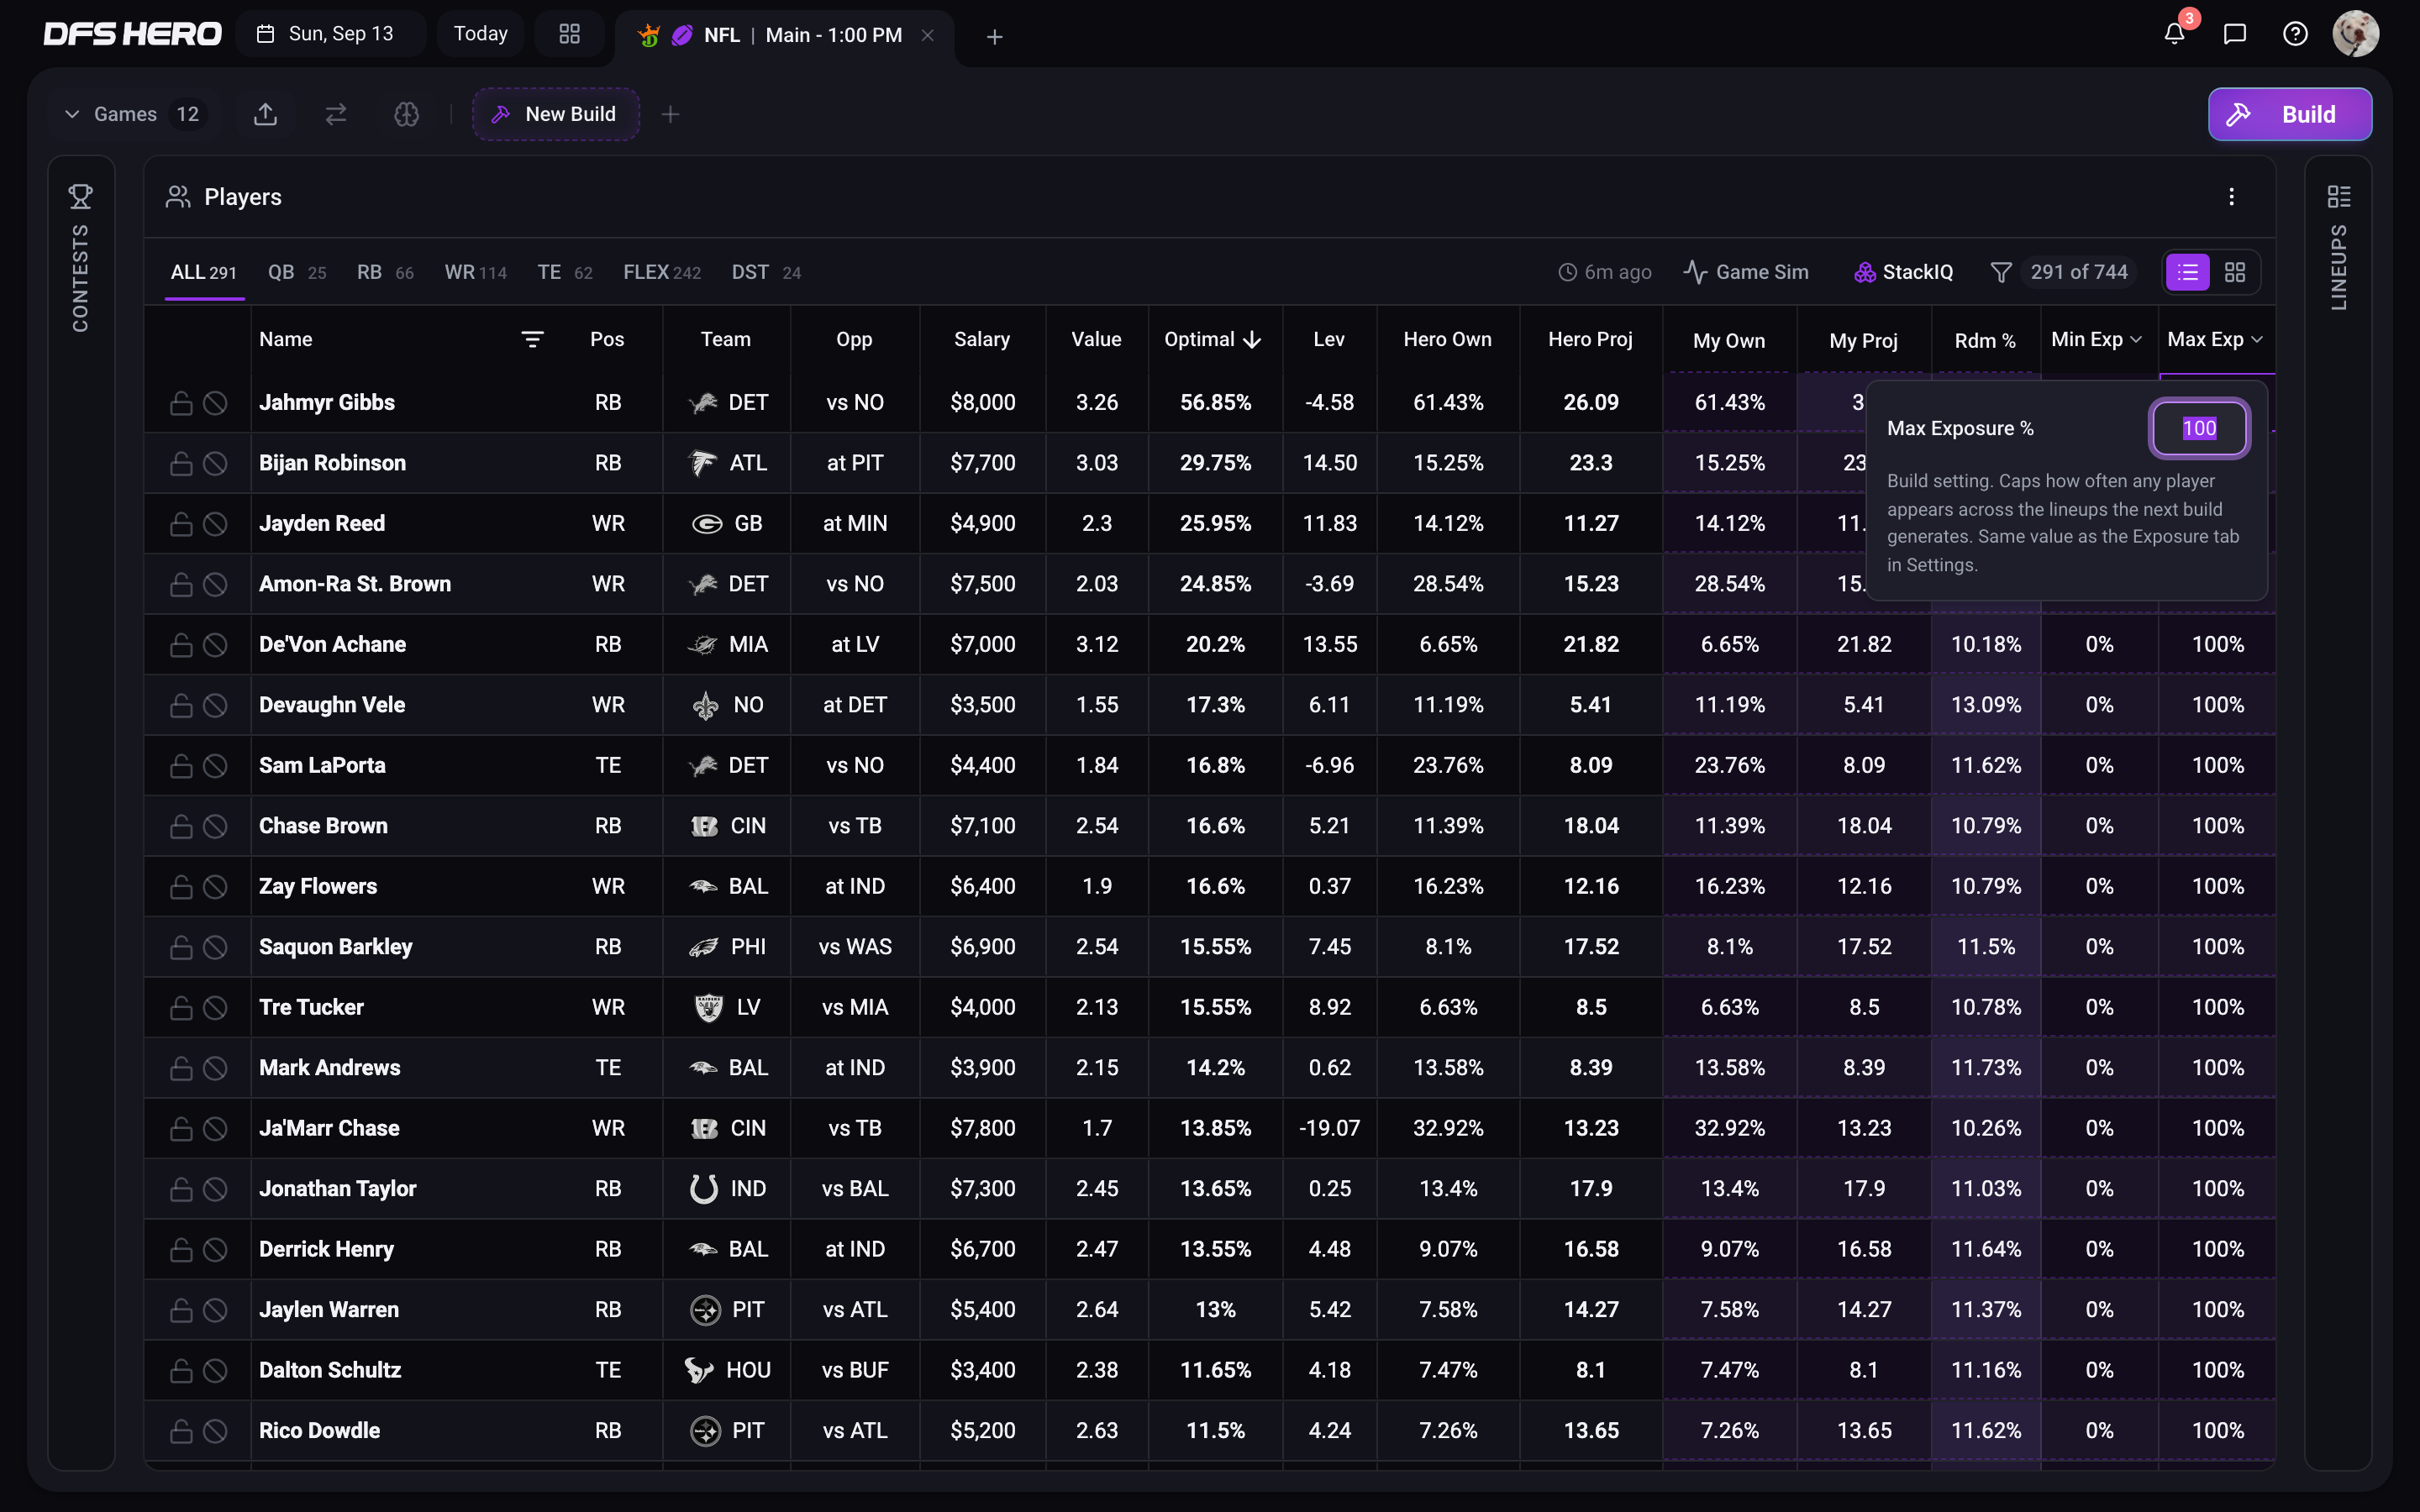Click the Today button
The width and height of the screenshot is (2420, 1512).
click(481, 34)
